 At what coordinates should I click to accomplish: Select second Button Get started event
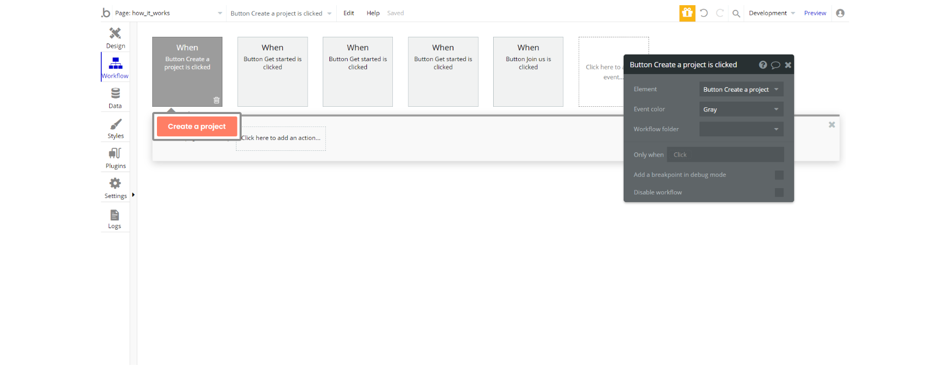[x=358, y=72]
